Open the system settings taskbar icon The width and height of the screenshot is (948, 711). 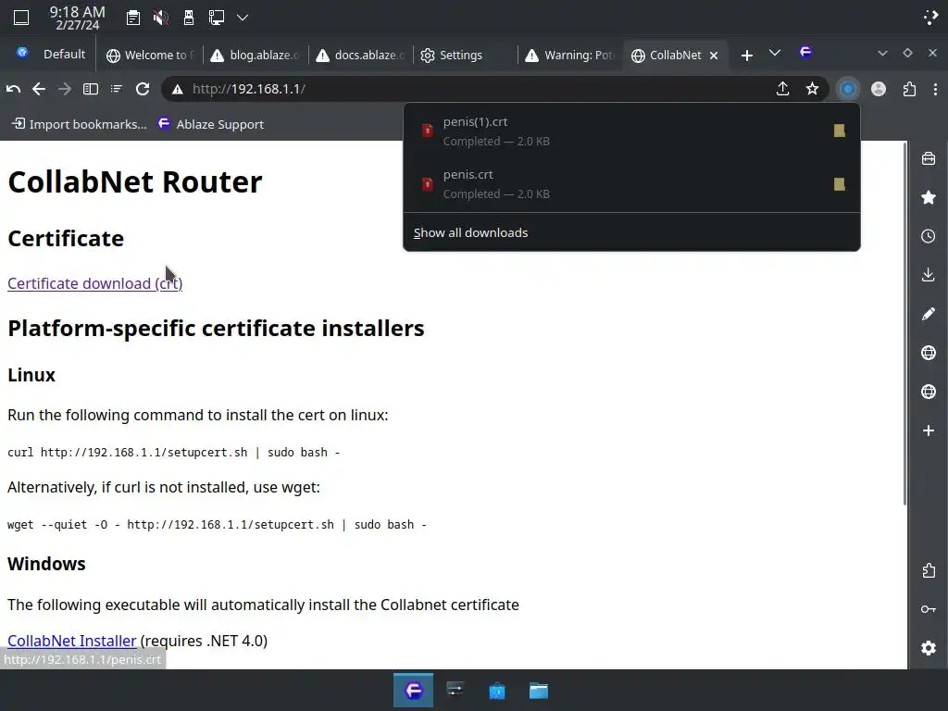tap(455, 690)
